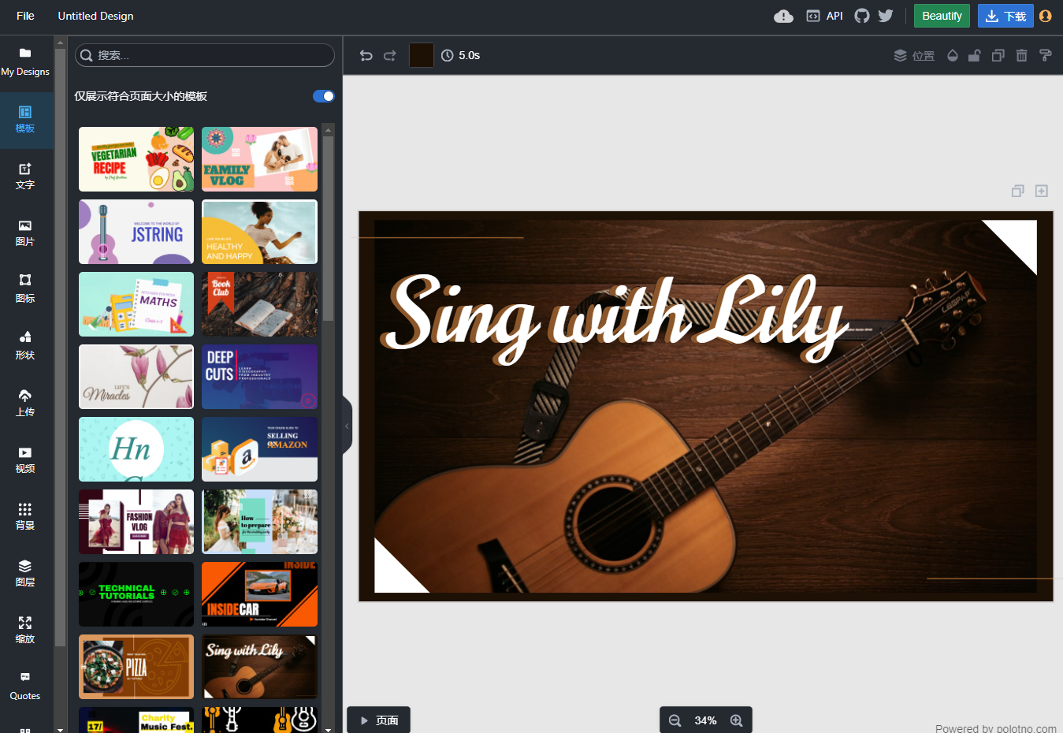Screen dimensions: 1063x733
Task: Change the 5.0s page duration
Action: click(461, 55)
